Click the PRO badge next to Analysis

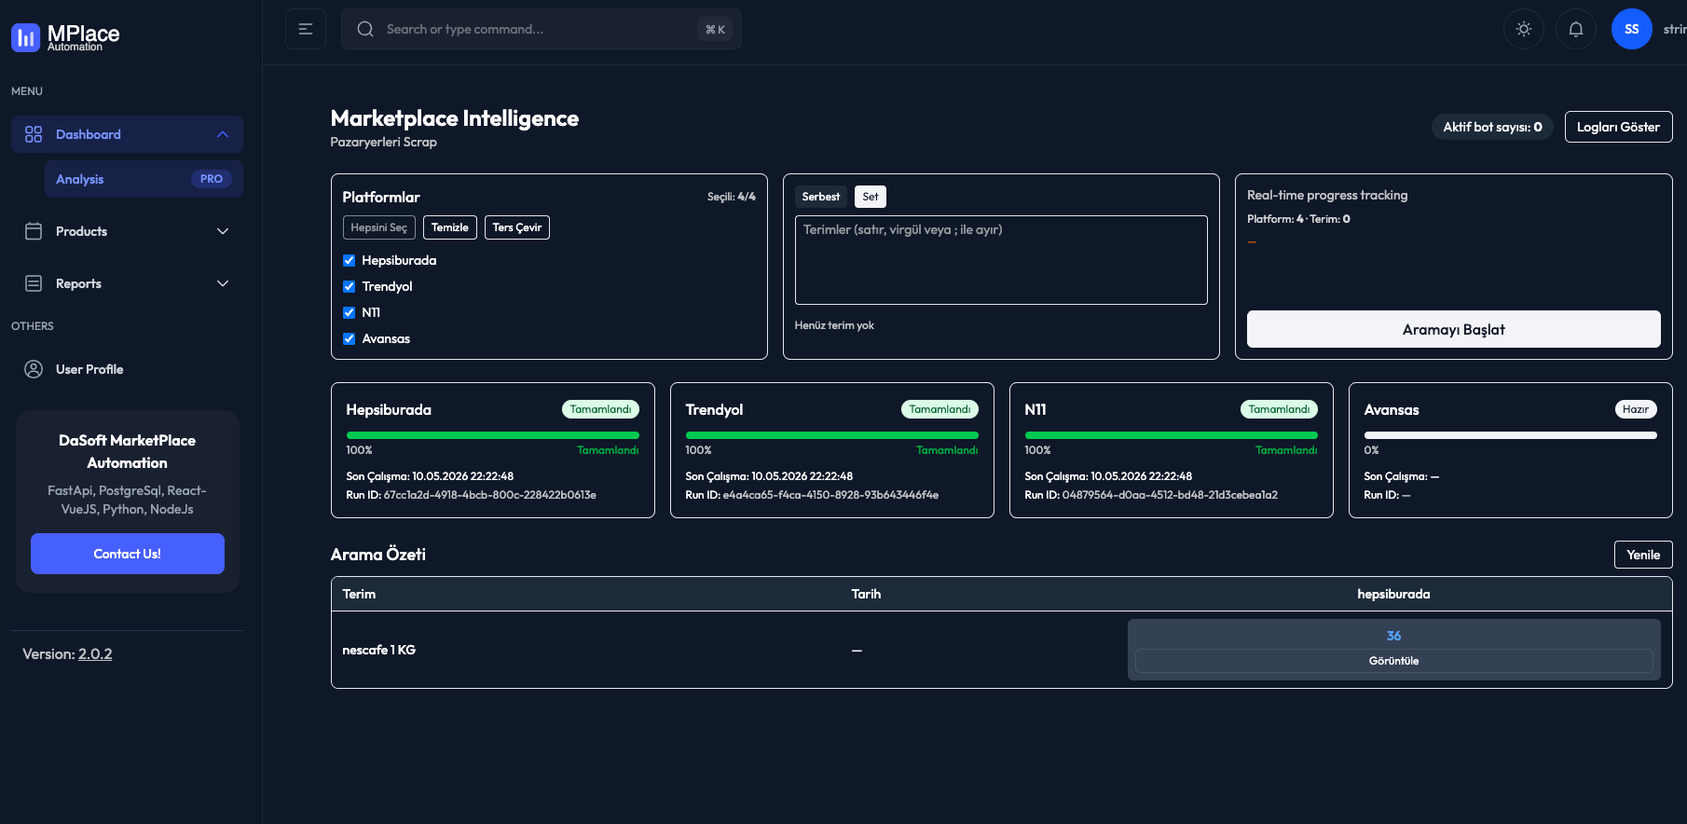click(212, 179)
